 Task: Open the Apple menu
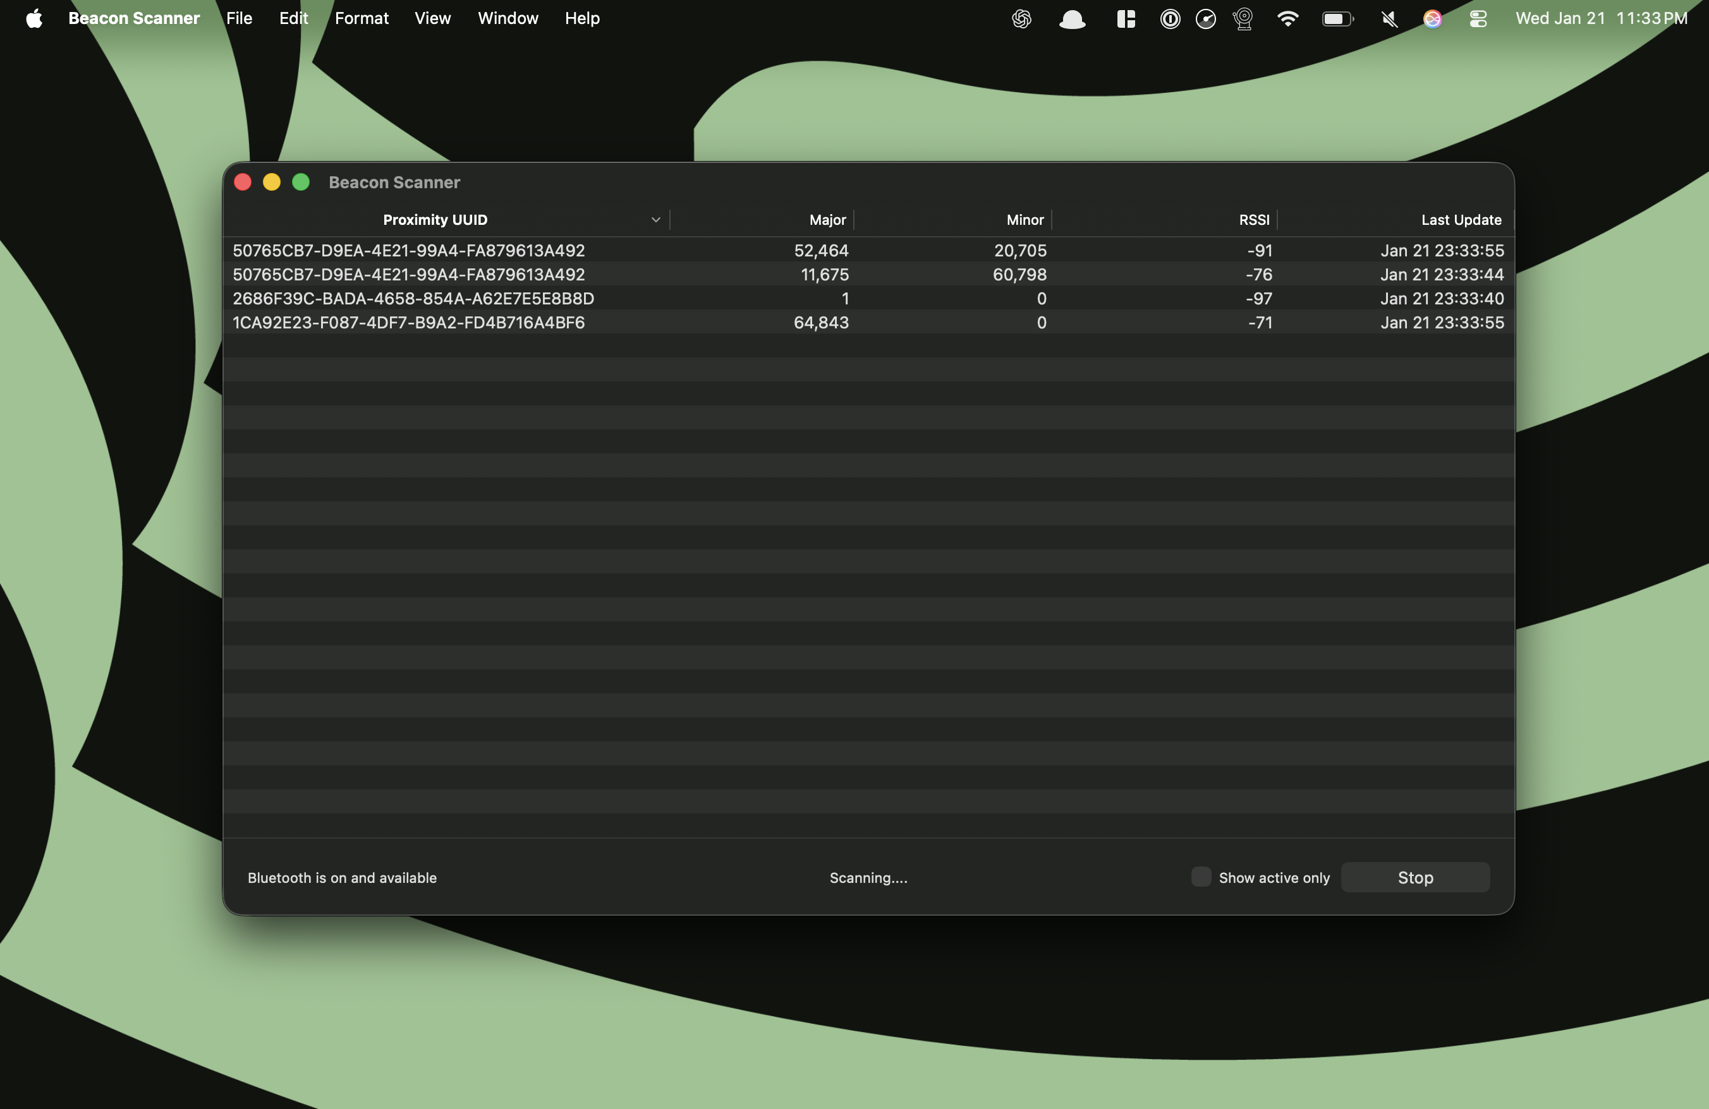point(33,19)
